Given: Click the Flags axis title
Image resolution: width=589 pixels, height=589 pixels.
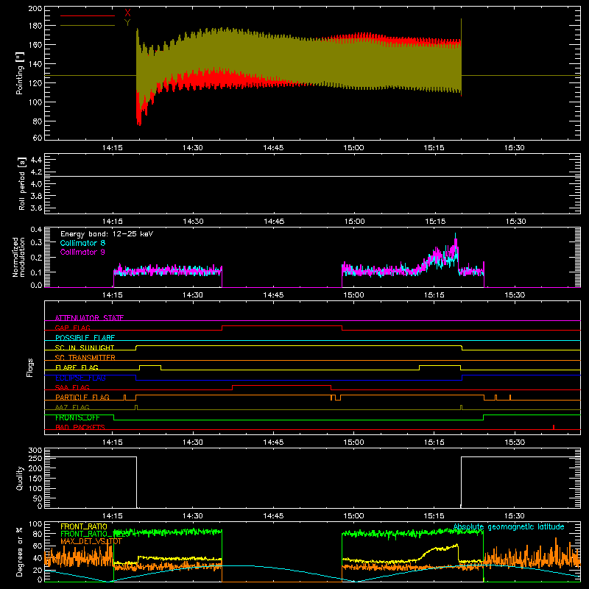Looking at the screenshot, I should tap(29, 367).
